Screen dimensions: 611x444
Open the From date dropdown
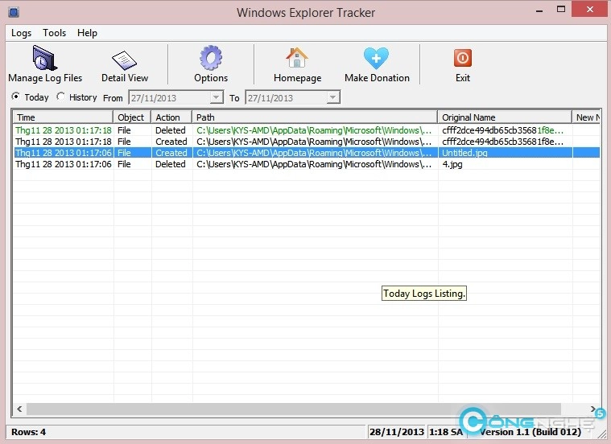(216, 97)
